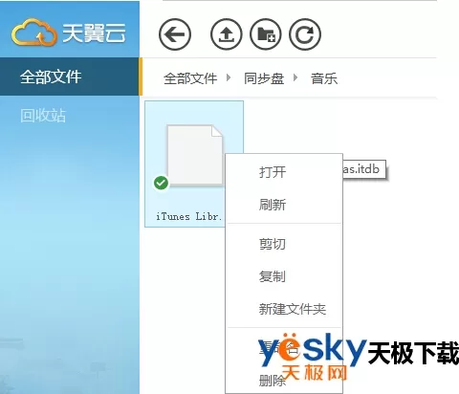Select 全部文件 in the sidebar
Image resolution: width=459 pixels, height=394 pixels.
[70, 77]
